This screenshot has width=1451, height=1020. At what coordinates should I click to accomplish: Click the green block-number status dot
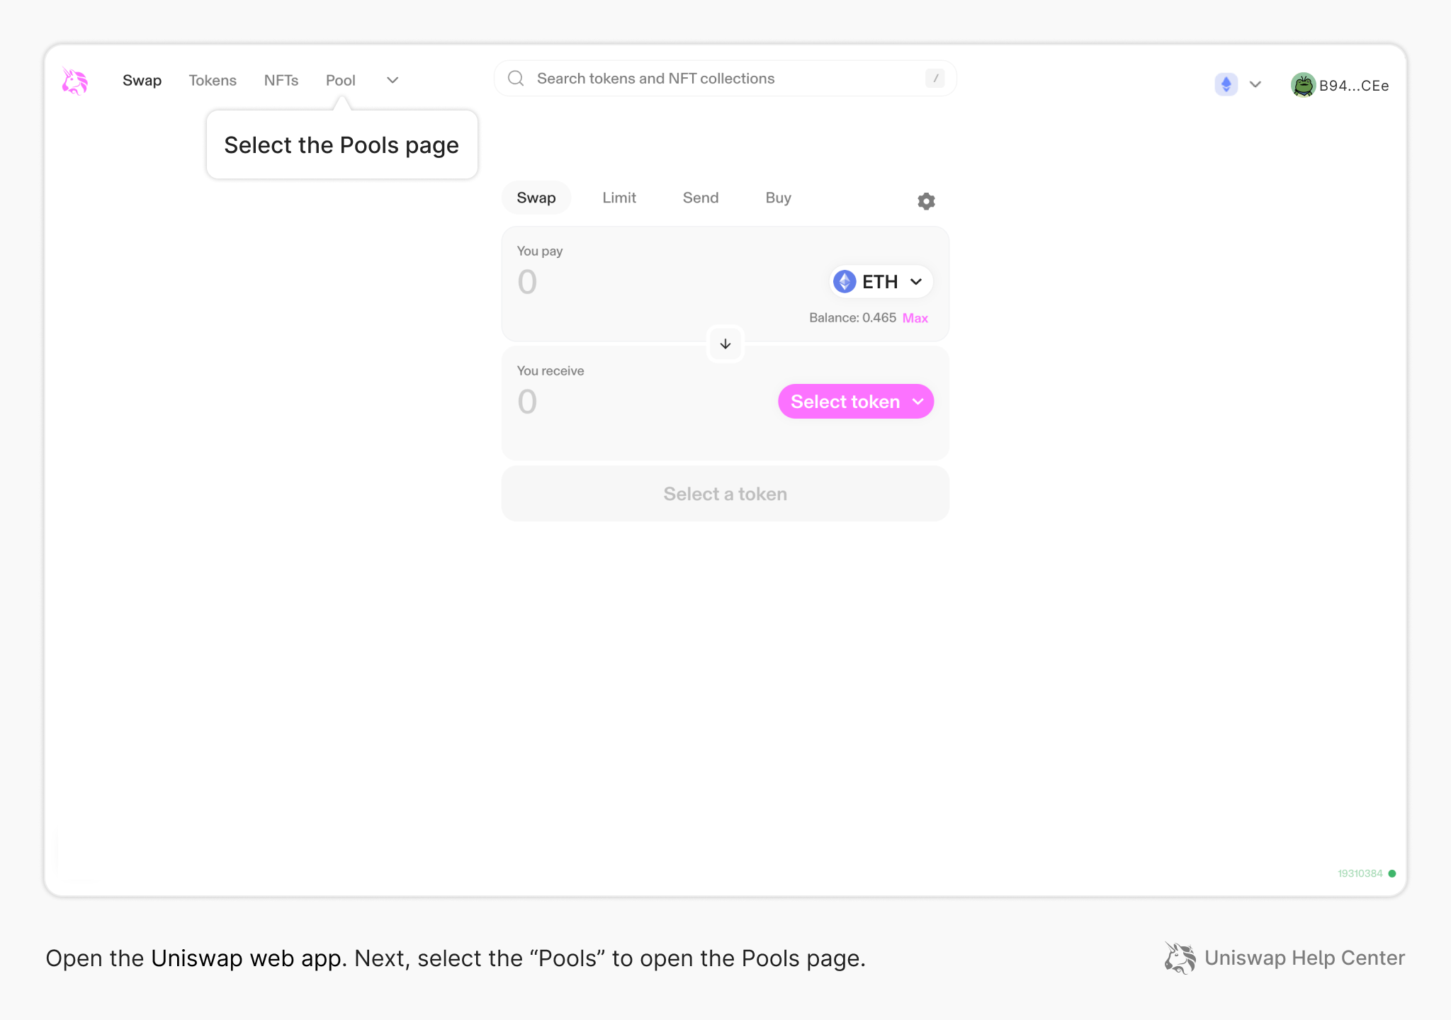[x=1392, y=873]
